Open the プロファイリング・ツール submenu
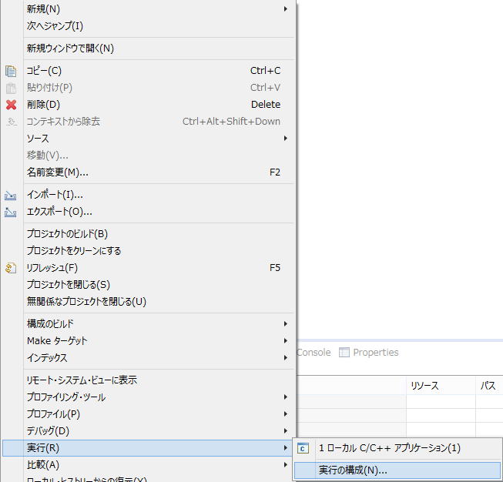 pos(159,397)
